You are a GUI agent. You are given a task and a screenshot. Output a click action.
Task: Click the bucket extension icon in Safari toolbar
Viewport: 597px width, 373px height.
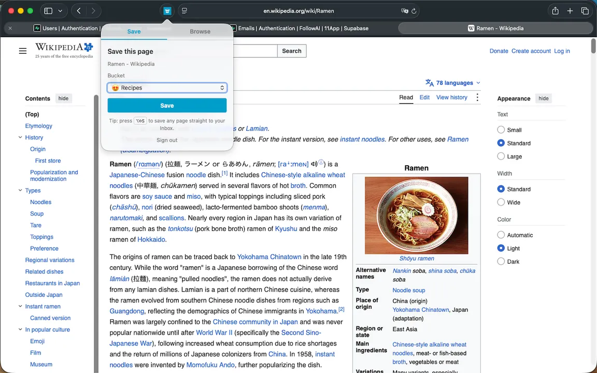pyautogui.click(x=167, y=11)
